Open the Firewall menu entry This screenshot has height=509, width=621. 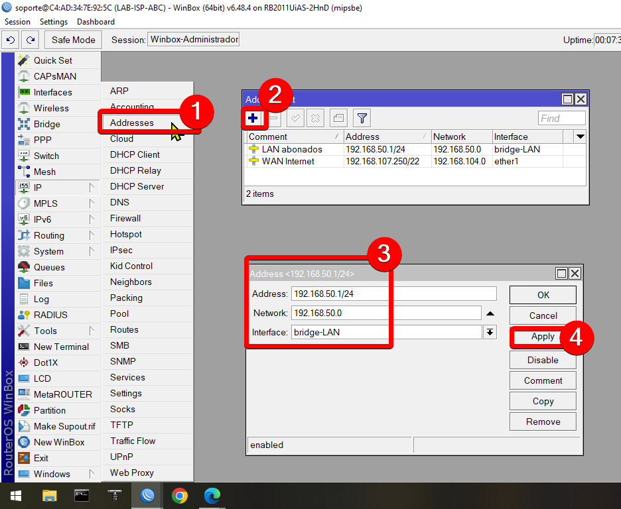(x=126, y=218)
